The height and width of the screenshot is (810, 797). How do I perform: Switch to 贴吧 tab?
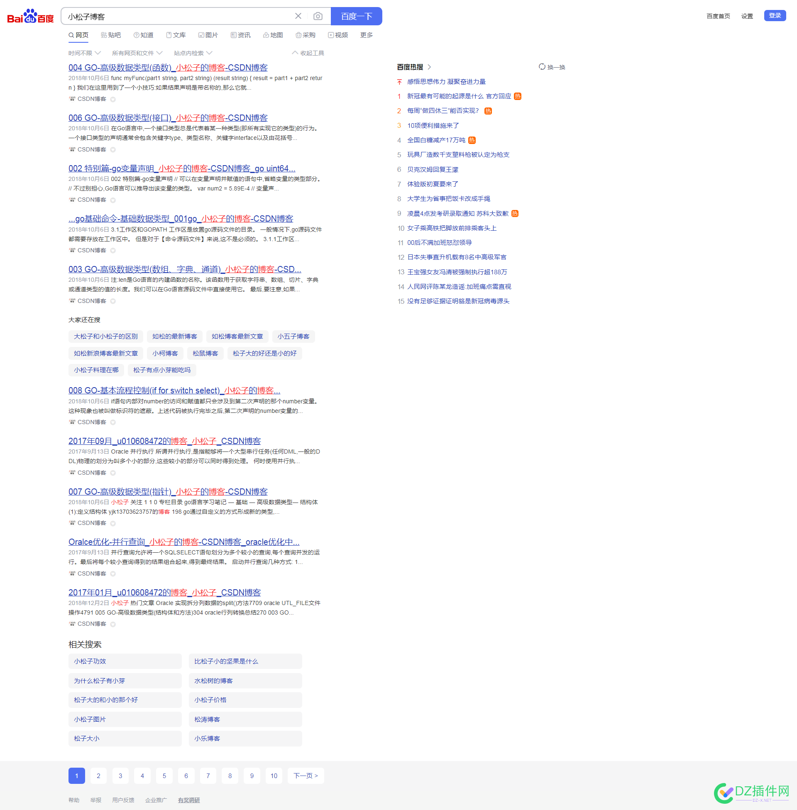pyautogui.click(x=111, y=35)
